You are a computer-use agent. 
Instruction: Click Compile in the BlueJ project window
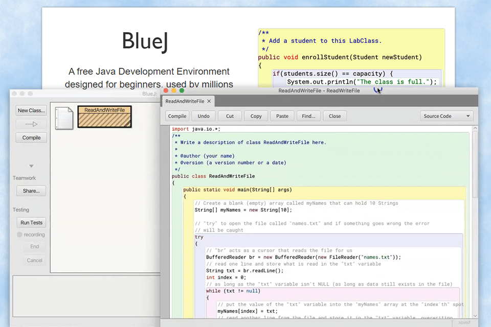31,137
